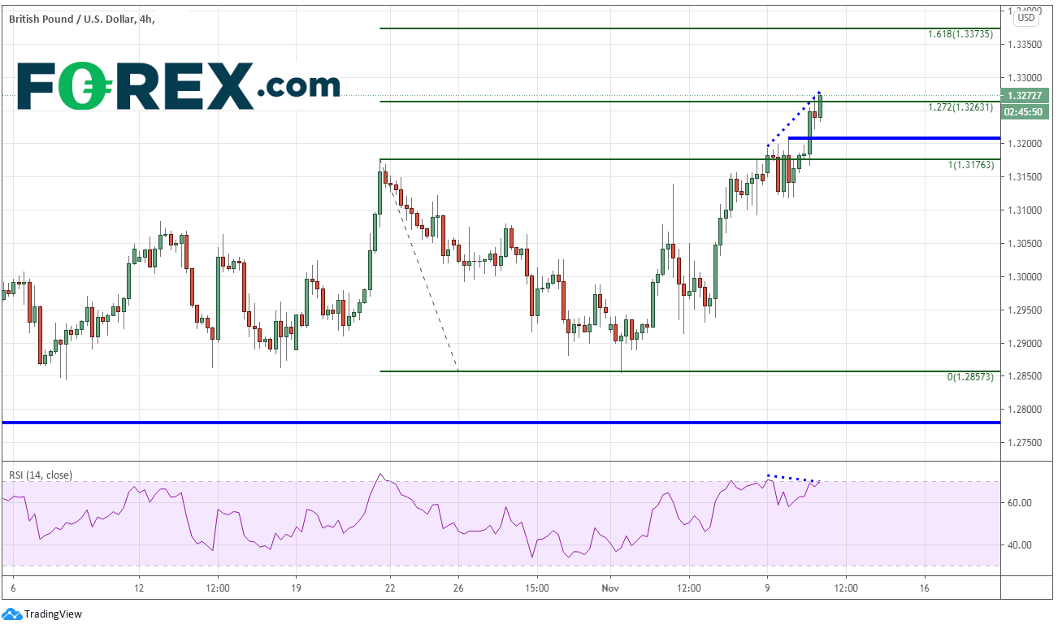Click the 19 date label on time axis

pos(296,587)
